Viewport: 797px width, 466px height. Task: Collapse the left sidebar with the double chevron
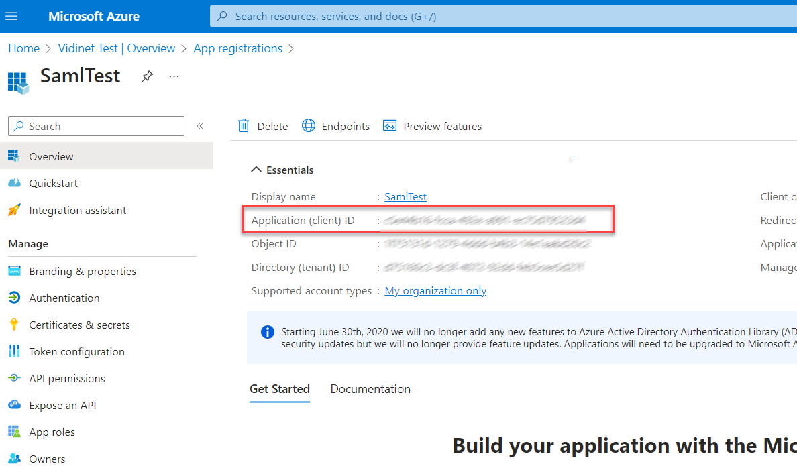pos(200,126)
